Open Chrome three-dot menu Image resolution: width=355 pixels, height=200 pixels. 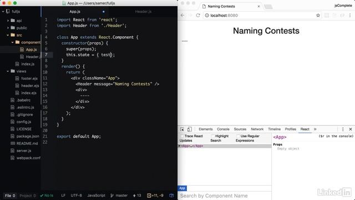coord(350,16)
